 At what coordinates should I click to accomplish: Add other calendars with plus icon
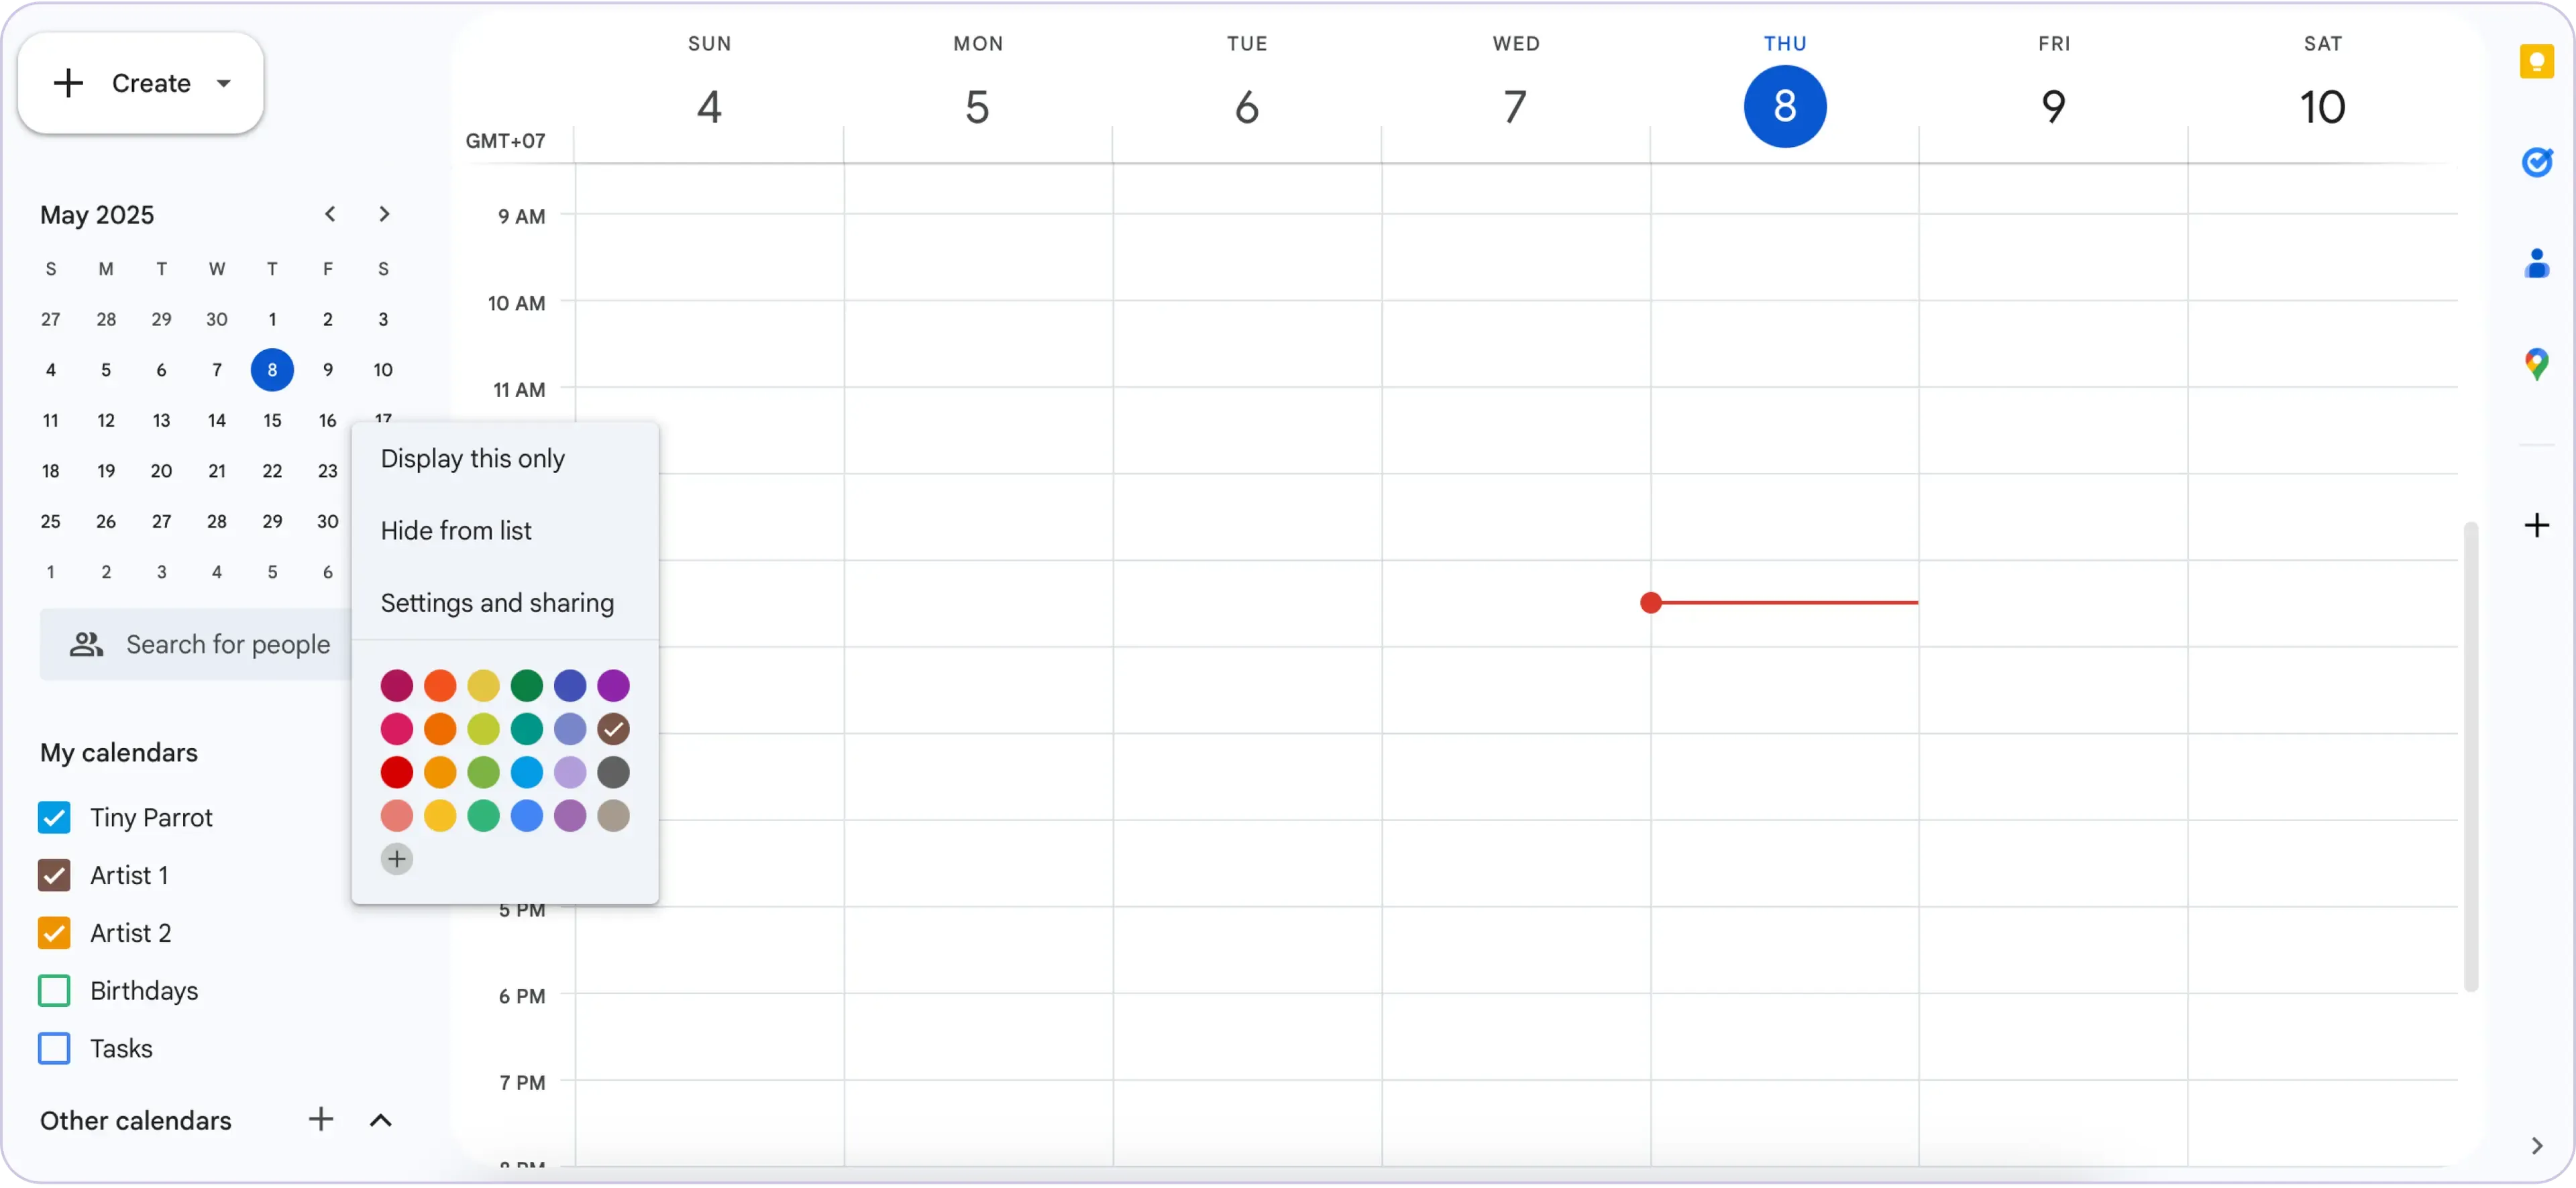click(x=320, y=1119)
